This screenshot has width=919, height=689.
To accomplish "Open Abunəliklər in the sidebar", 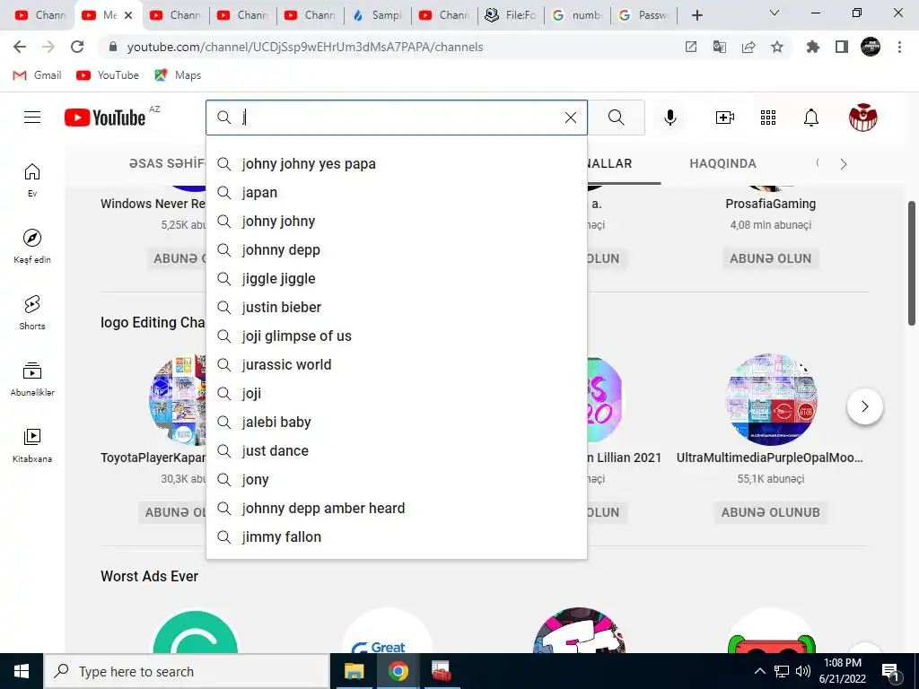I will 32,379.
